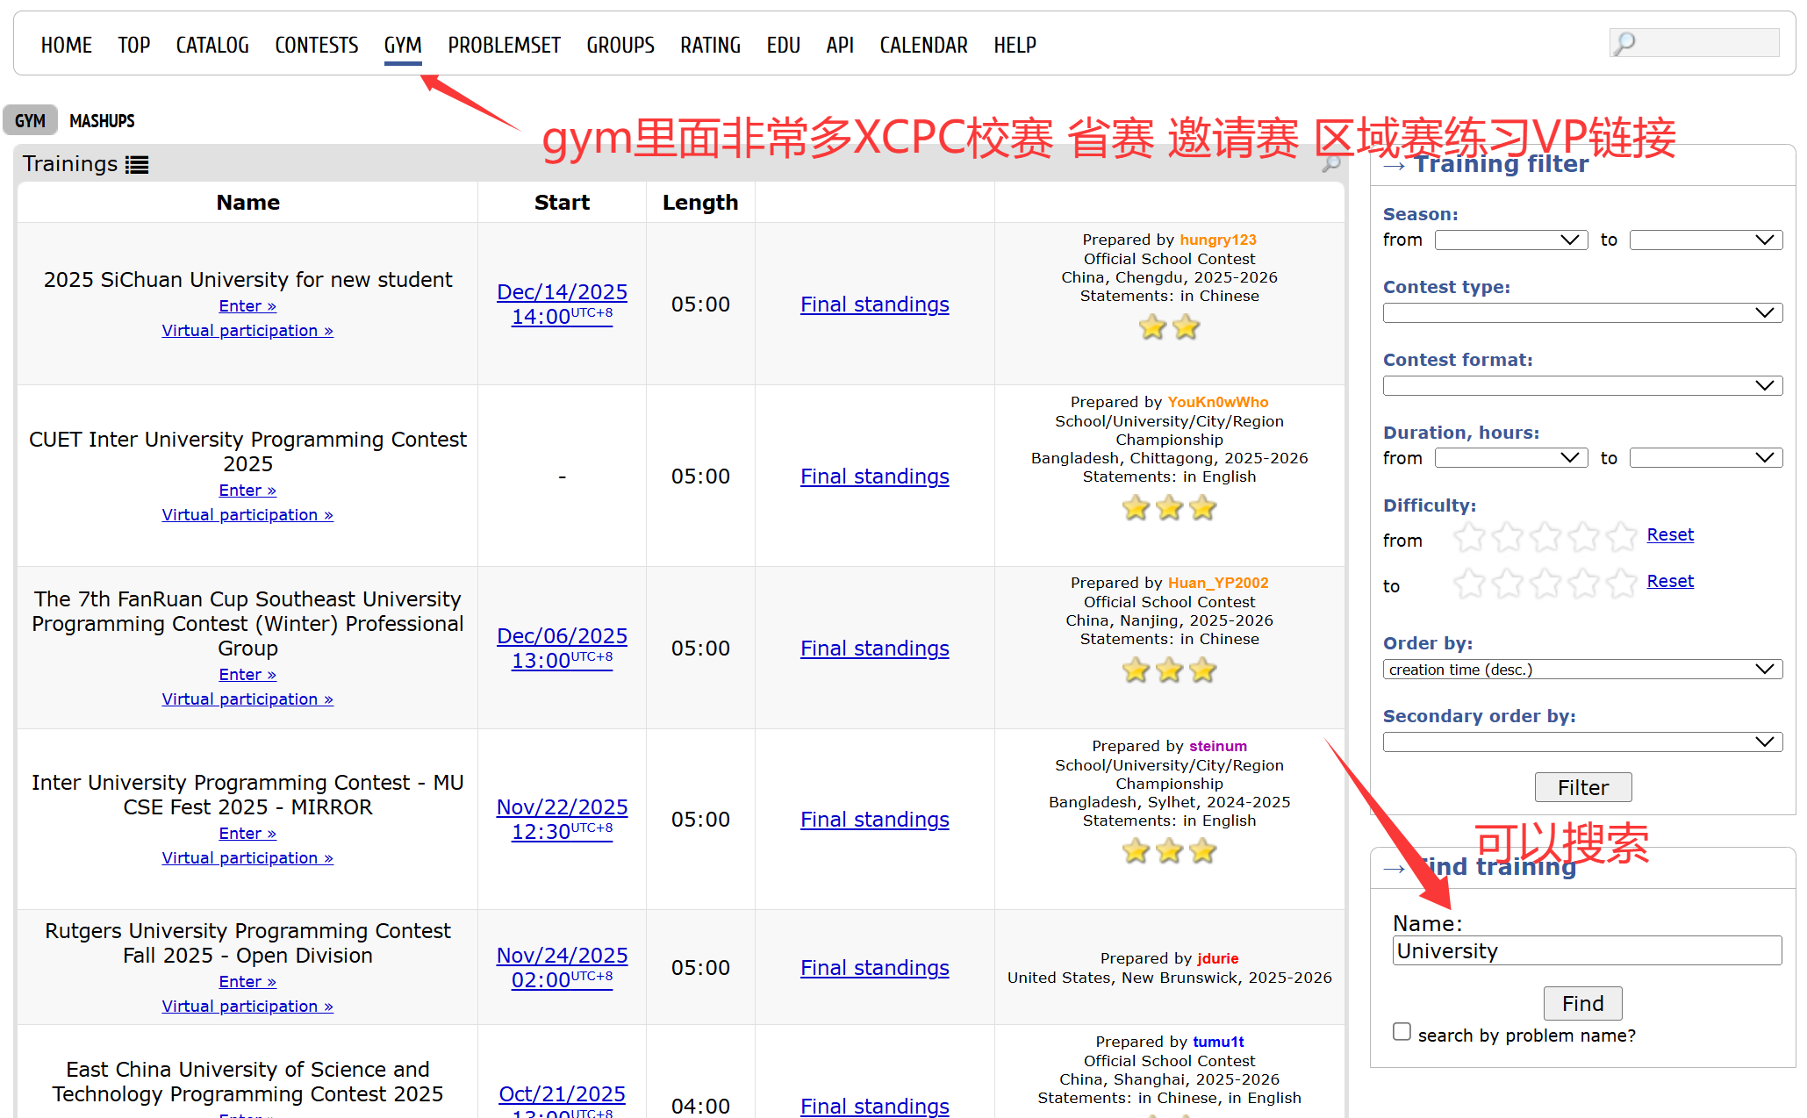Click the Name field containing University
Viewport: 1807px width, 1118px height.
click(1586, 951)
